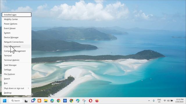Launch Google Chrome from the taskbar
This screenshot has width=186, height=104.
[58, 101]
